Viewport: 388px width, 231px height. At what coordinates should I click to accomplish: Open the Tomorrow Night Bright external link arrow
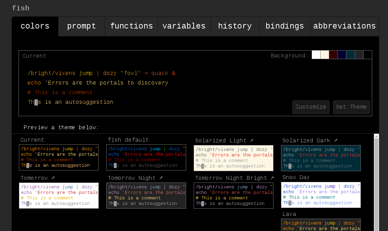pos(272,178)
